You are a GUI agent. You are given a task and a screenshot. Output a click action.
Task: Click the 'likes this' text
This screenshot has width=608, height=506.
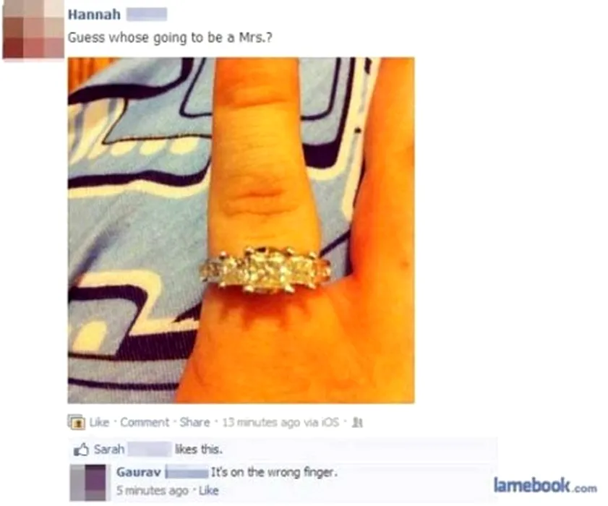point(199,450)
